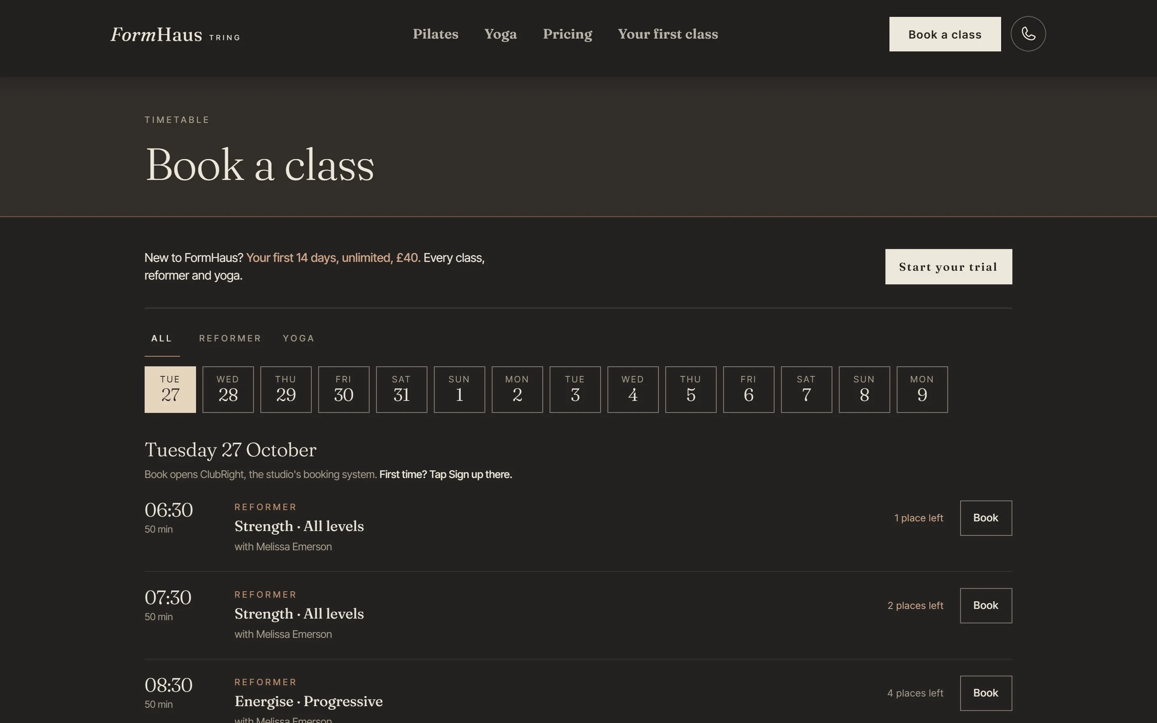Open the Pilates navigation item
Viewport: 1157px width, 723px height.
[x=435, y=34]
